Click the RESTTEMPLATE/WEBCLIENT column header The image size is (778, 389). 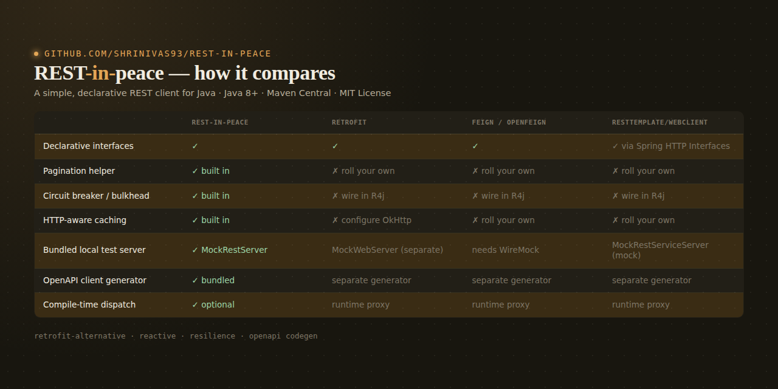[x=659, y=122]
